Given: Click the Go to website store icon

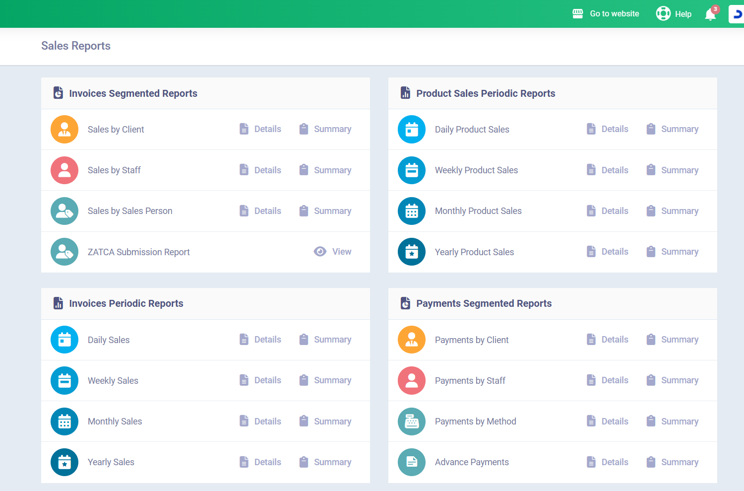Looking at the screenshot, I should tap(578, 13).
